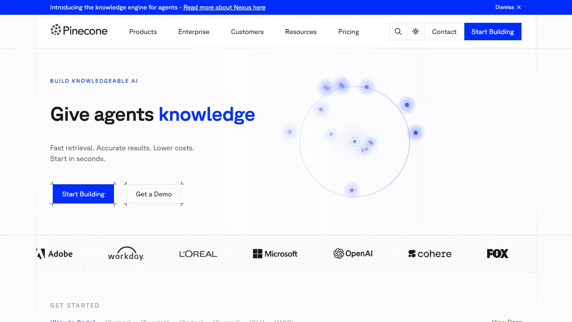572x322 pixels.
Task: Expand the Resources menu
Action: [x=301, y=32]
